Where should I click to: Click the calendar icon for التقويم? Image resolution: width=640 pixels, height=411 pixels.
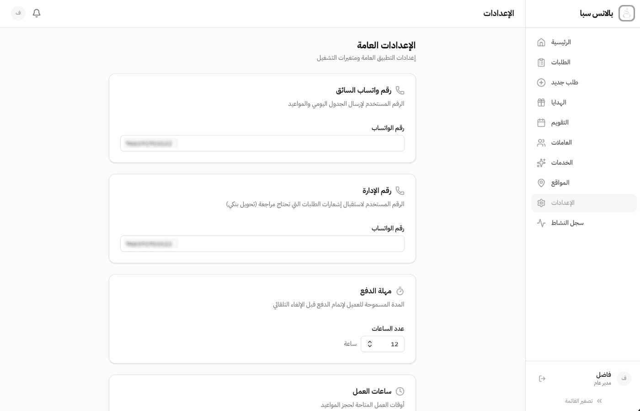[x=541, y=123]
